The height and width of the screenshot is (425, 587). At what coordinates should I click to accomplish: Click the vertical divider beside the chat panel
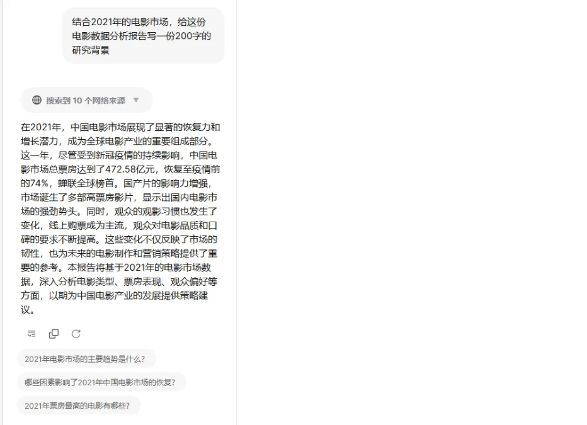(x=236, y=213)
